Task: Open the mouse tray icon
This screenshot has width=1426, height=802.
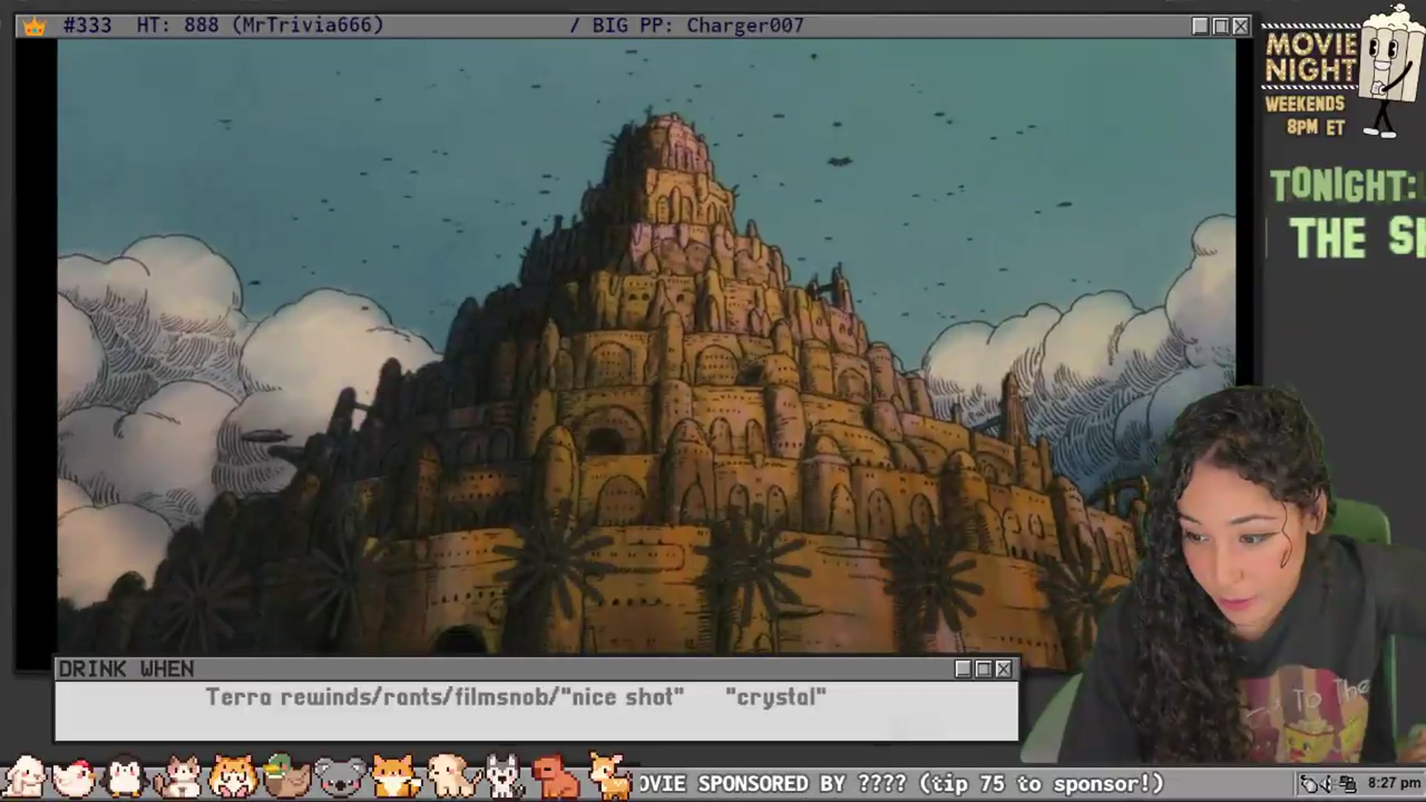Action: coord(1310,783)
